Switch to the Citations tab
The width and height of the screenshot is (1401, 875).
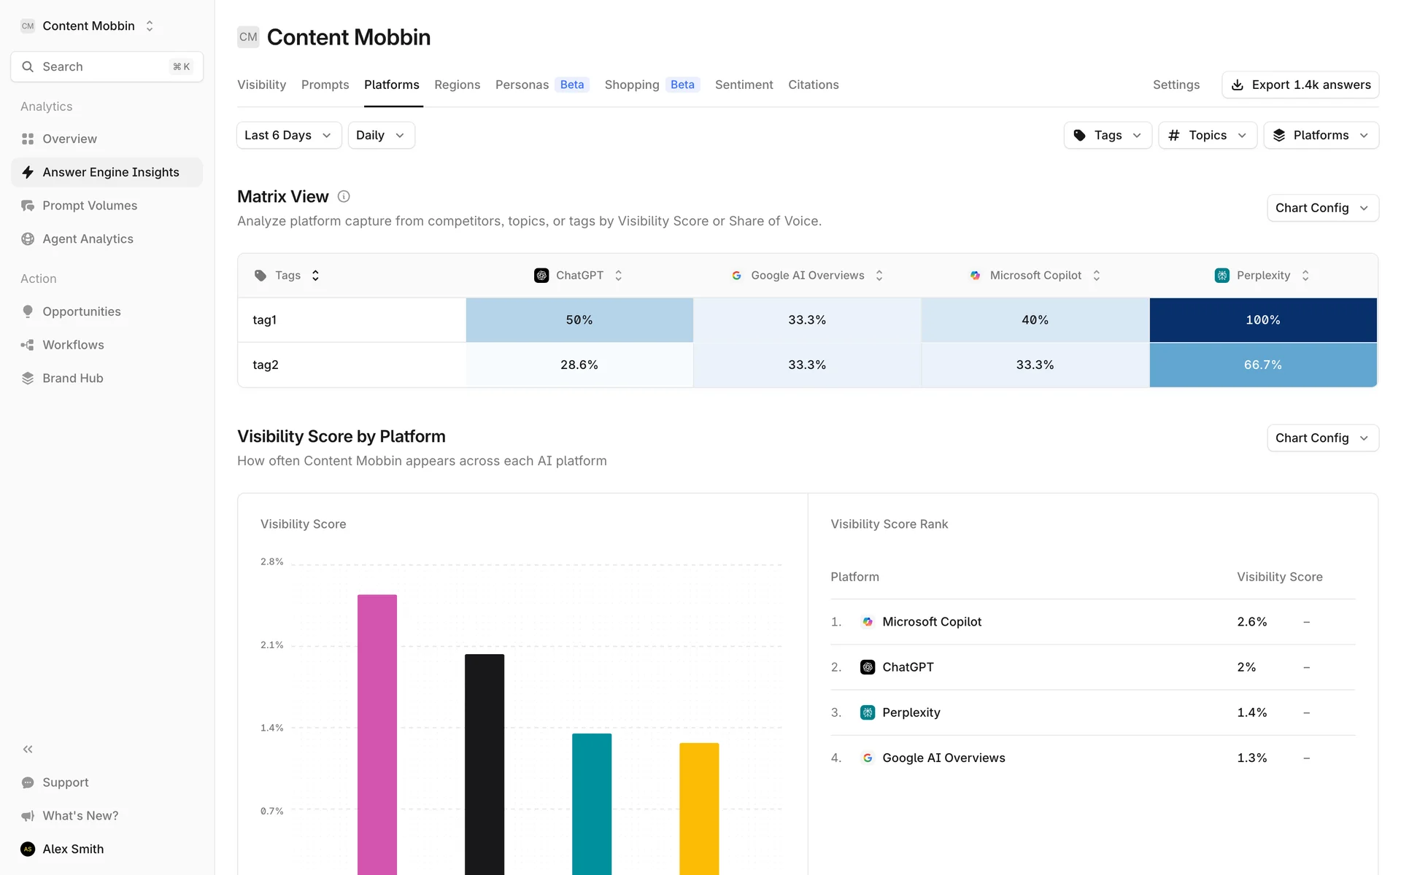click(813, 85)
